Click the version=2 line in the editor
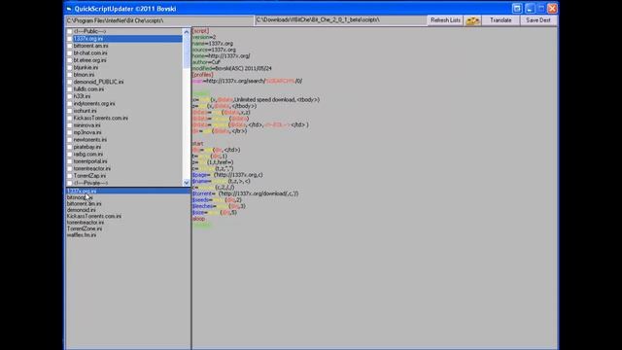This screenshot has width=622, height=350. (204, 37)
